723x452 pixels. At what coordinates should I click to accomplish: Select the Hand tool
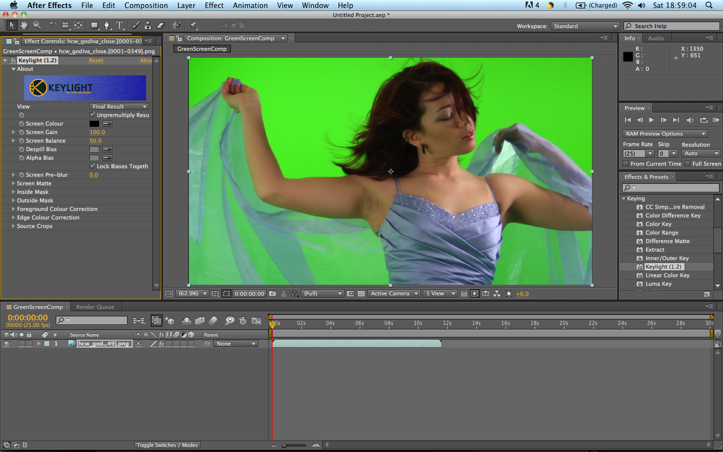pos(24,25)
